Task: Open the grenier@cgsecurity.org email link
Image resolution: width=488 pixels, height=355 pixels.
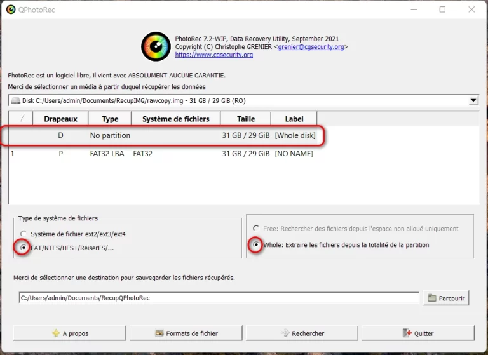Action: (x=311, y=46)
